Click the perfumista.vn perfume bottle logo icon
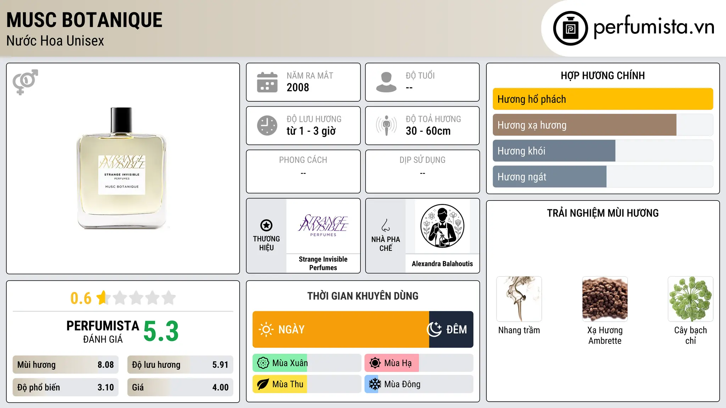Image resolution: width=726 pixels, height=408 pixels. pyautogui.click(x=570, y=28)
